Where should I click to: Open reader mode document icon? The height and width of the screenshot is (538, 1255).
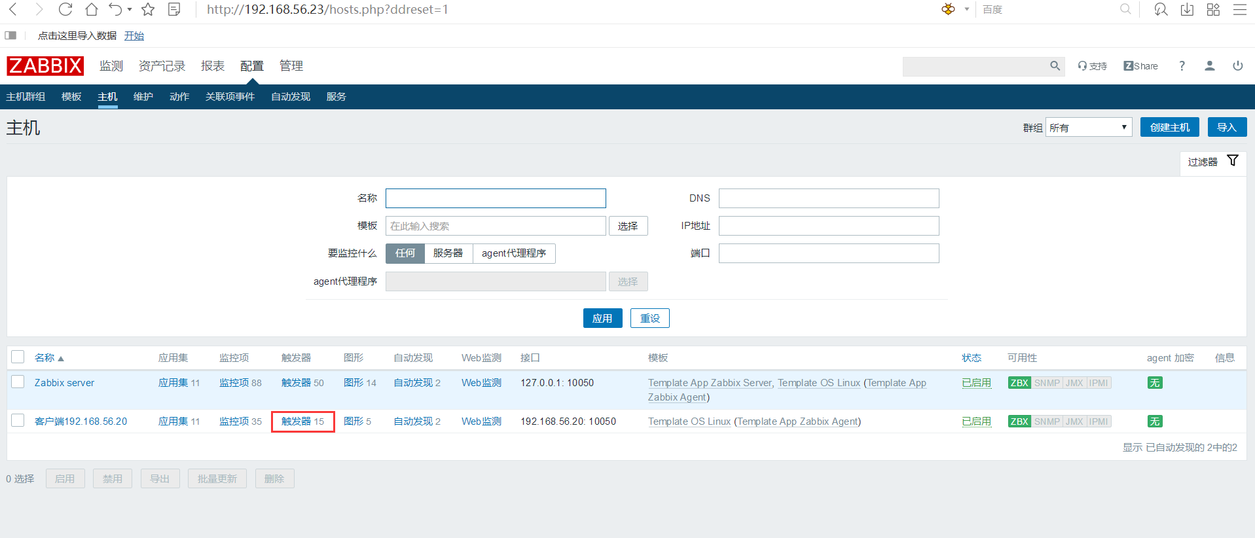tap(174, 9)
